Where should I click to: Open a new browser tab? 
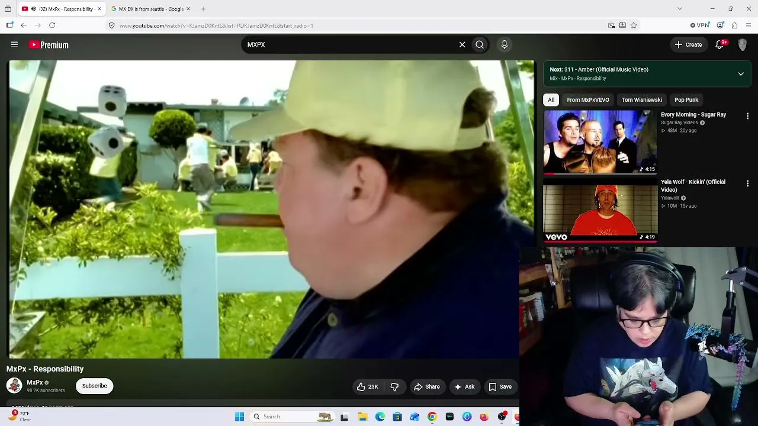point(203,9)
